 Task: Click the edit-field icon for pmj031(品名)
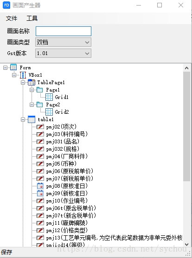[x=40, y=141]
